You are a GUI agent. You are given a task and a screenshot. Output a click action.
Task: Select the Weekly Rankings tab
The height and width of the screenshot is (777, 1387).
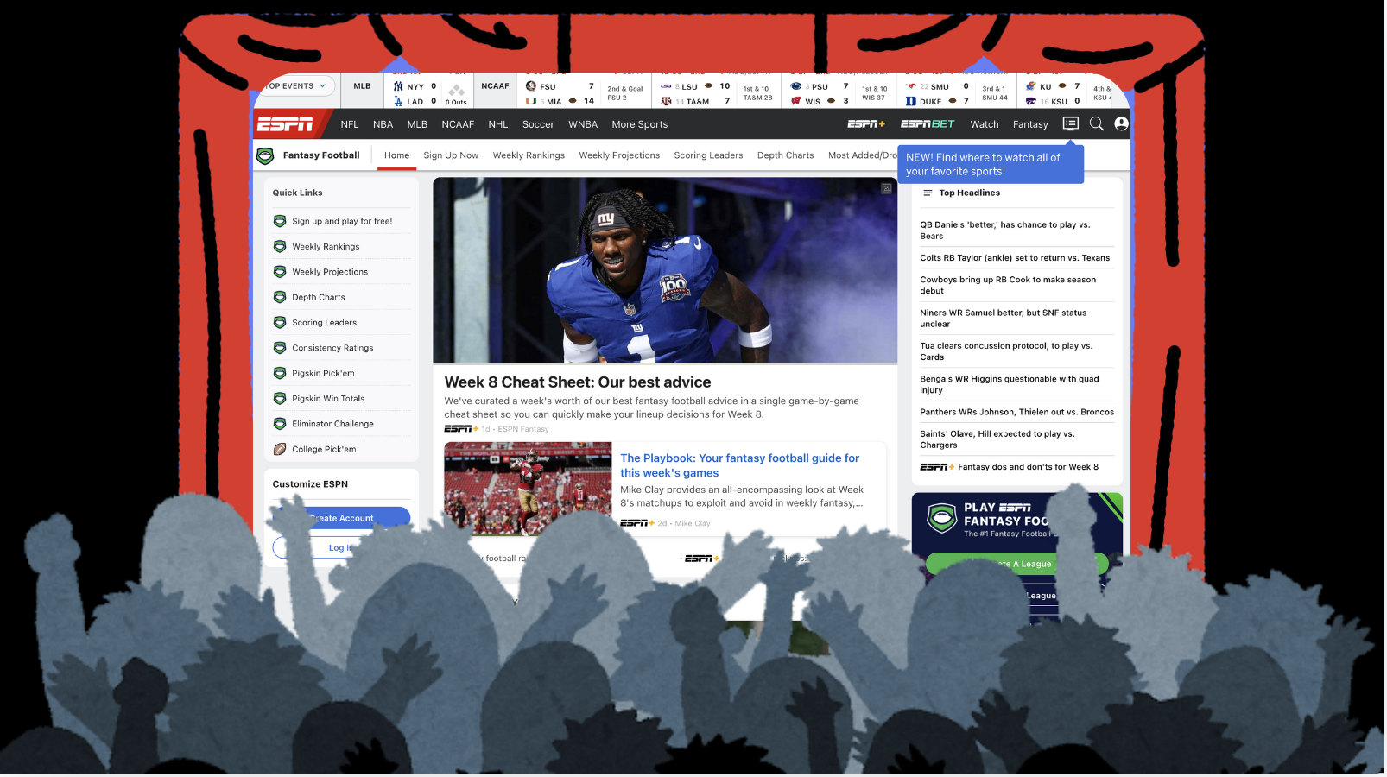coord(529,155)
